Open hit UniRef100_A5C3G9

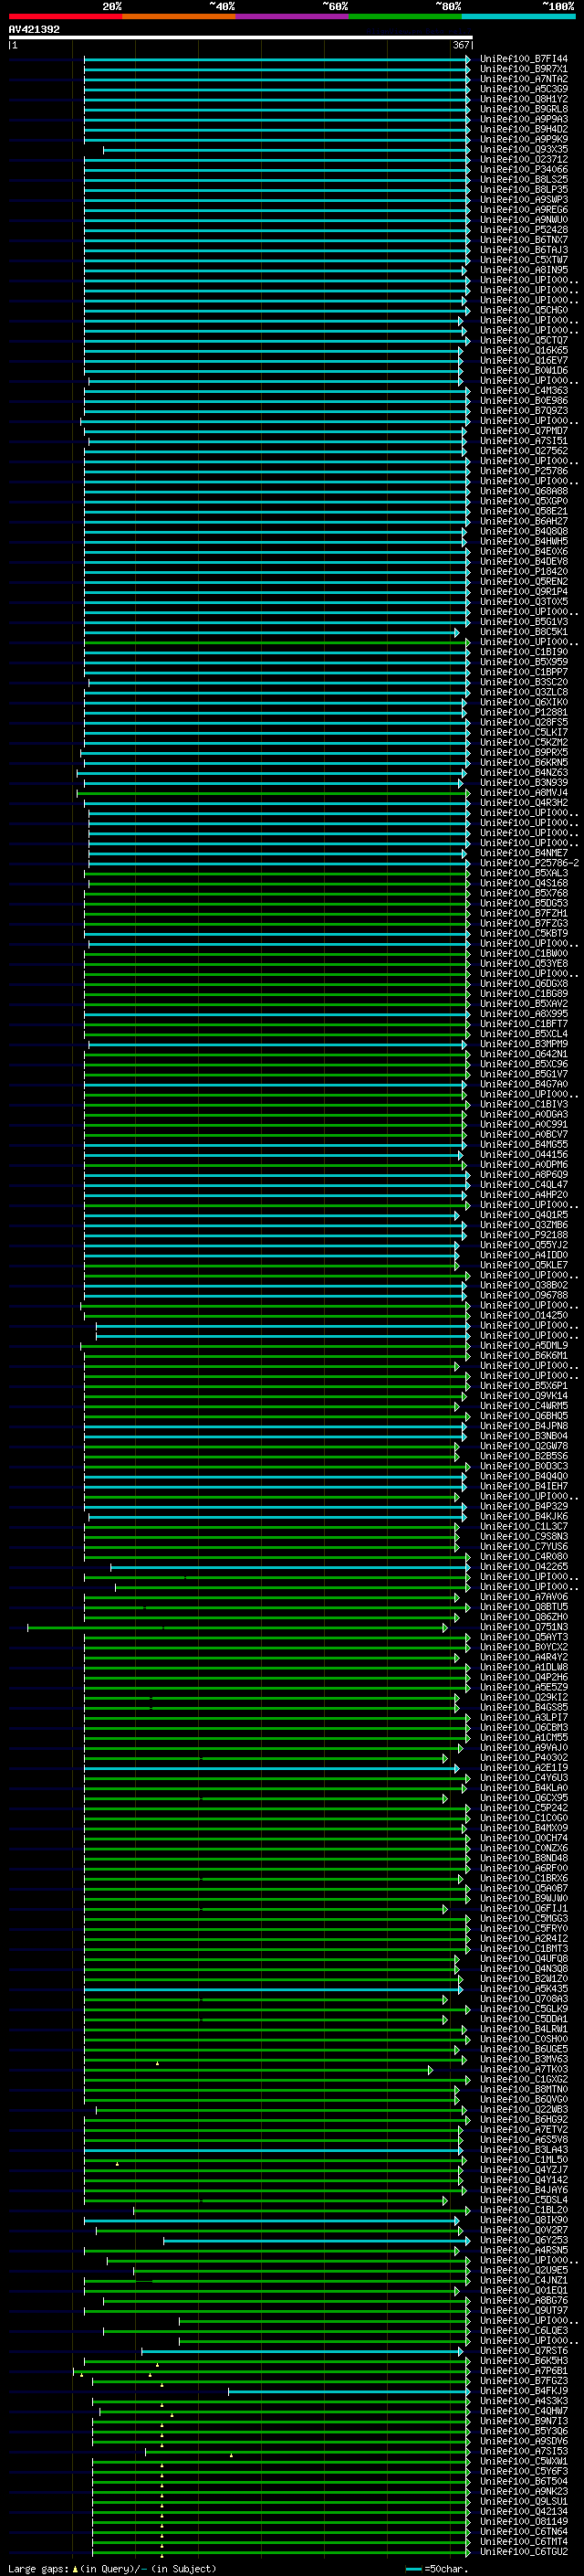click(x=524, y=89)
